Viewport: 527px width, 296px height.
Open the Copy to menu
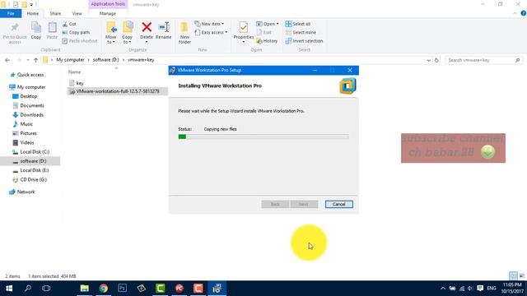pos(128,33)
